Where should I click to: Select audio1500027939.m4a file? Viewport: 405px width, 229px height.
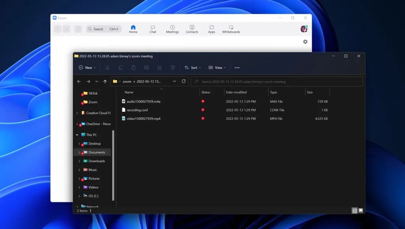pos(143,101)
